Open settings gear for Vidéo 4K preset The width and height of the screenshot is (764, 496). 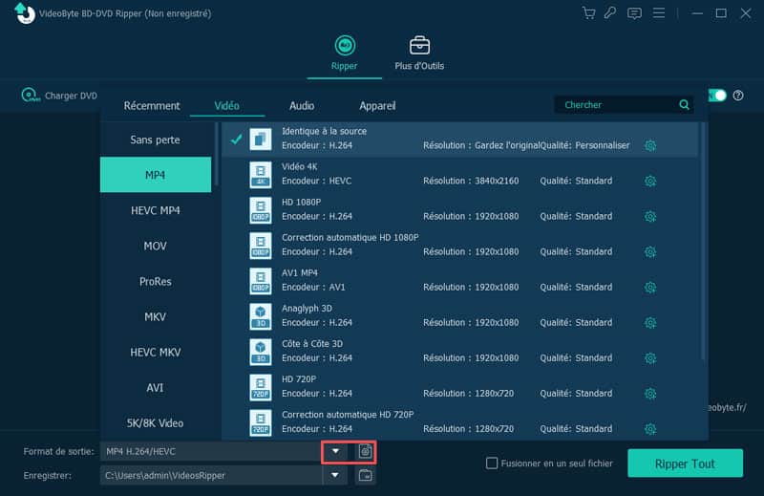pos(650,181)
